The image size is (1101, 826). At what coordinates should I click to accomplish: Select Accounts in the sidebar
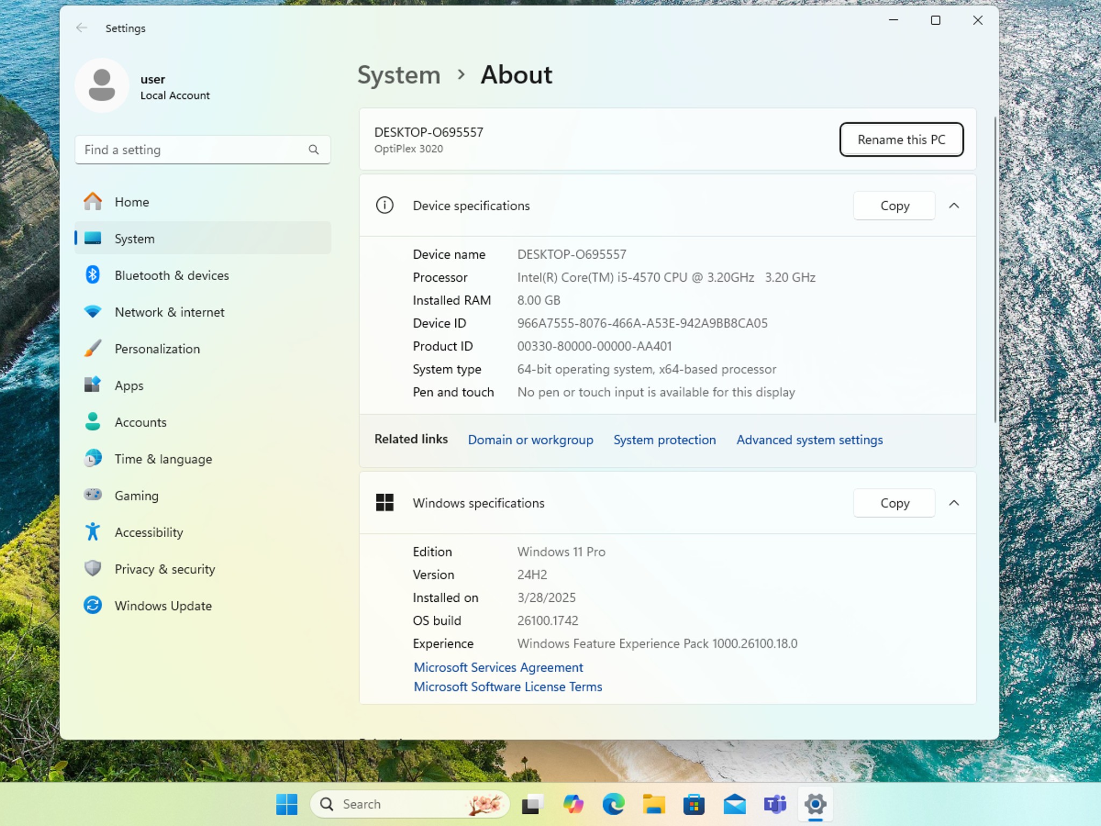[x=202, y=422]
